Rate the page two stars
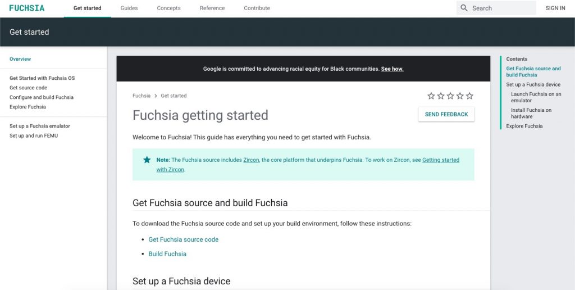Screen dimensions: 575x290 (x=441, y=96)
